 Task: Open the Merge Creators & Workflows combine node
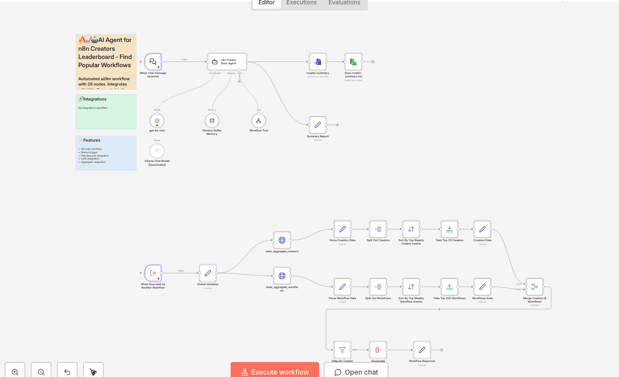click(534, 286)
